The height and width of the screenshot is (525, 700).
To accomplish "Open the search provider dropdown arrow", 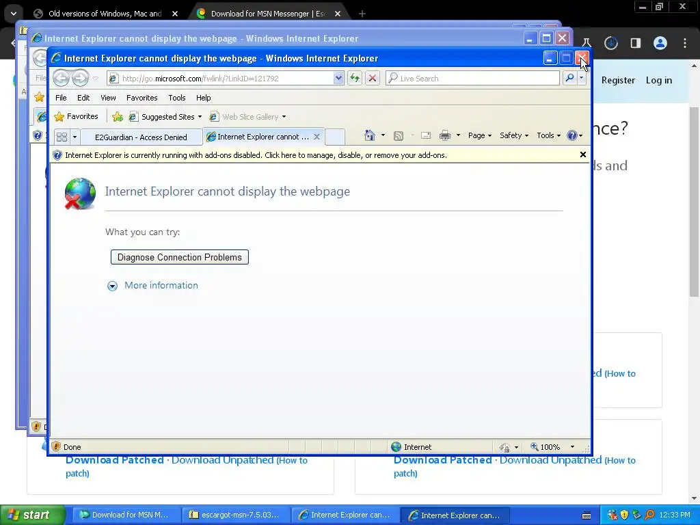I will (581, 78).
